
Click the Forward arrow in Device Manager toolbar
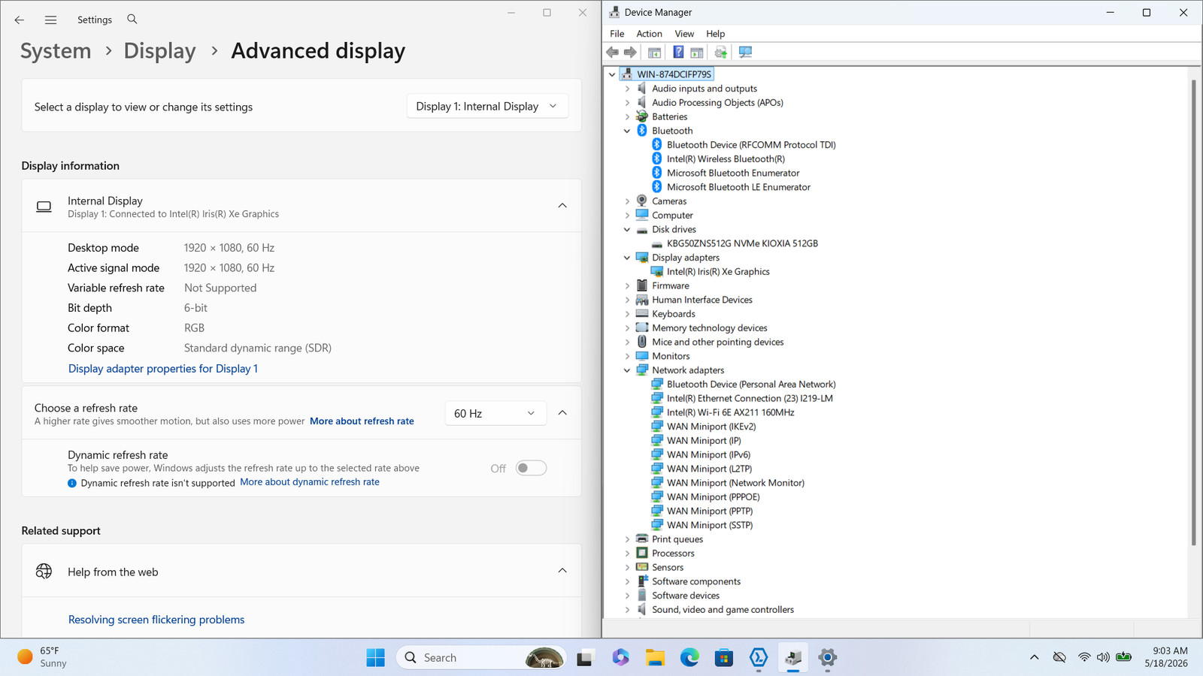[630, 53]
